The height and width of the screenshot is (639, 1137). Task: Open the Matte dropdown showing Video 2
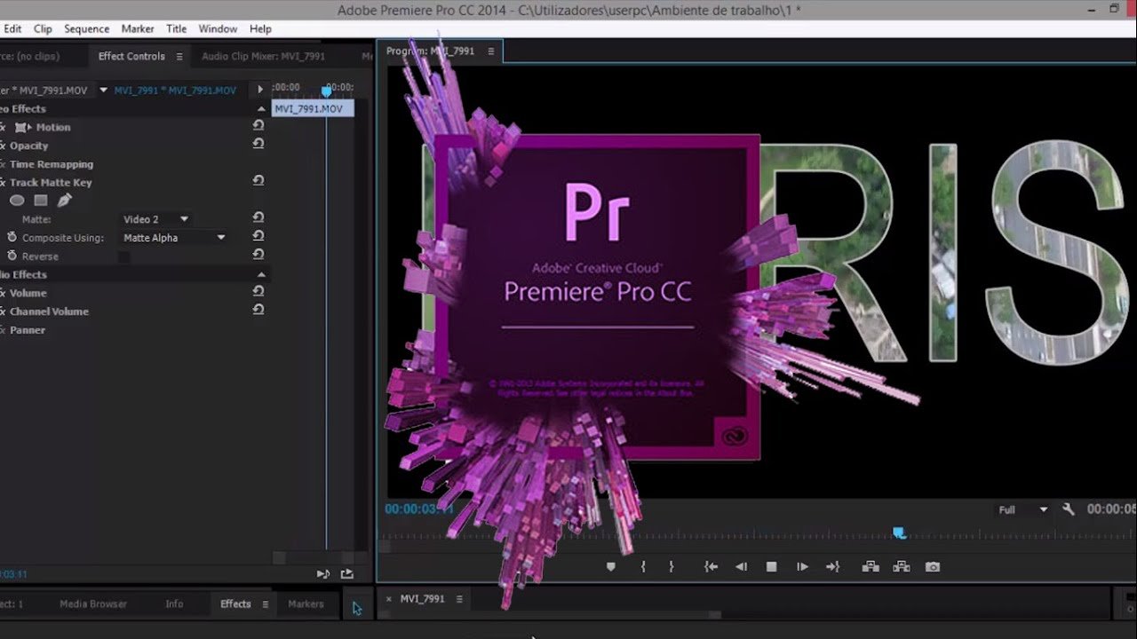pos(155,219)
